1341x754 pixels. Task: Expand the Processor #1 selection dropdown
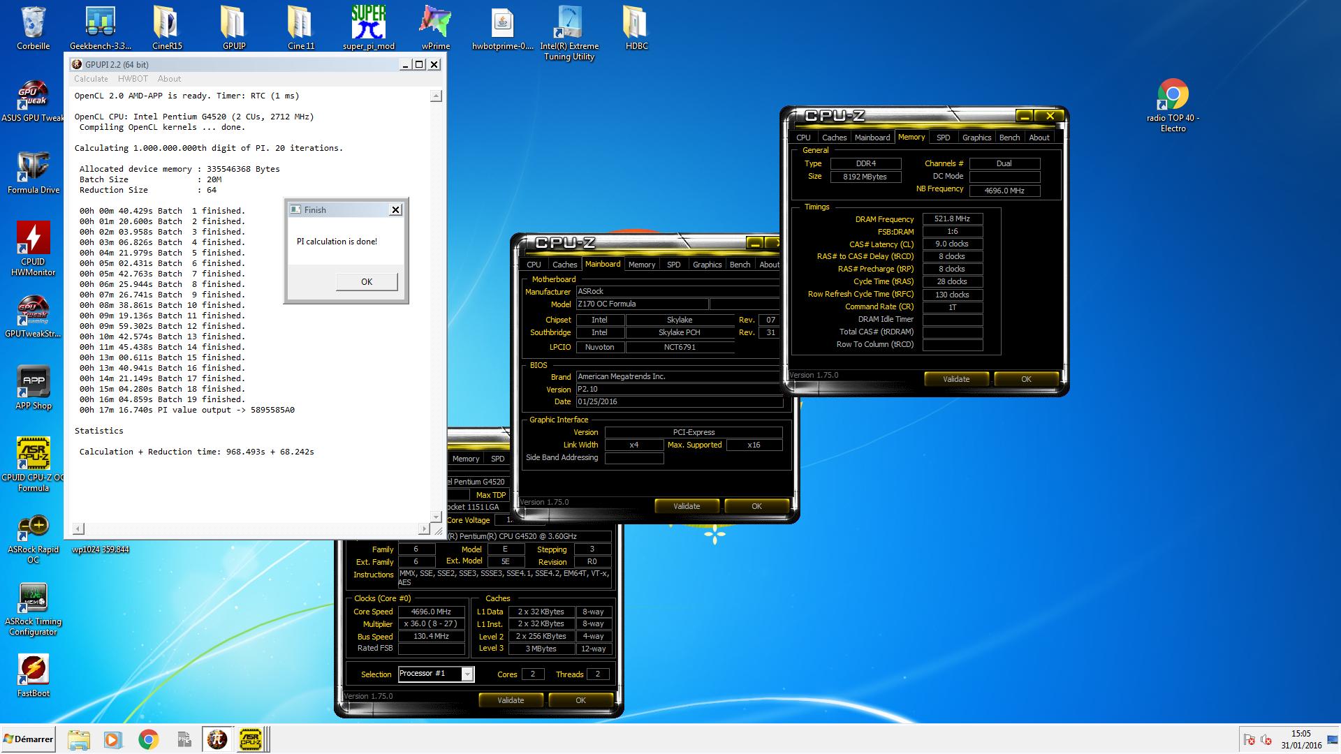(x=467, y=674)
